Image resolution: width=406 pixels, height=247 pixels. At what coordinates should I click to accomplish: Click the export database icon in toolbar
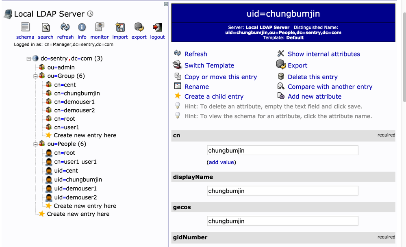pyautogui.click(x=139, y=27)
